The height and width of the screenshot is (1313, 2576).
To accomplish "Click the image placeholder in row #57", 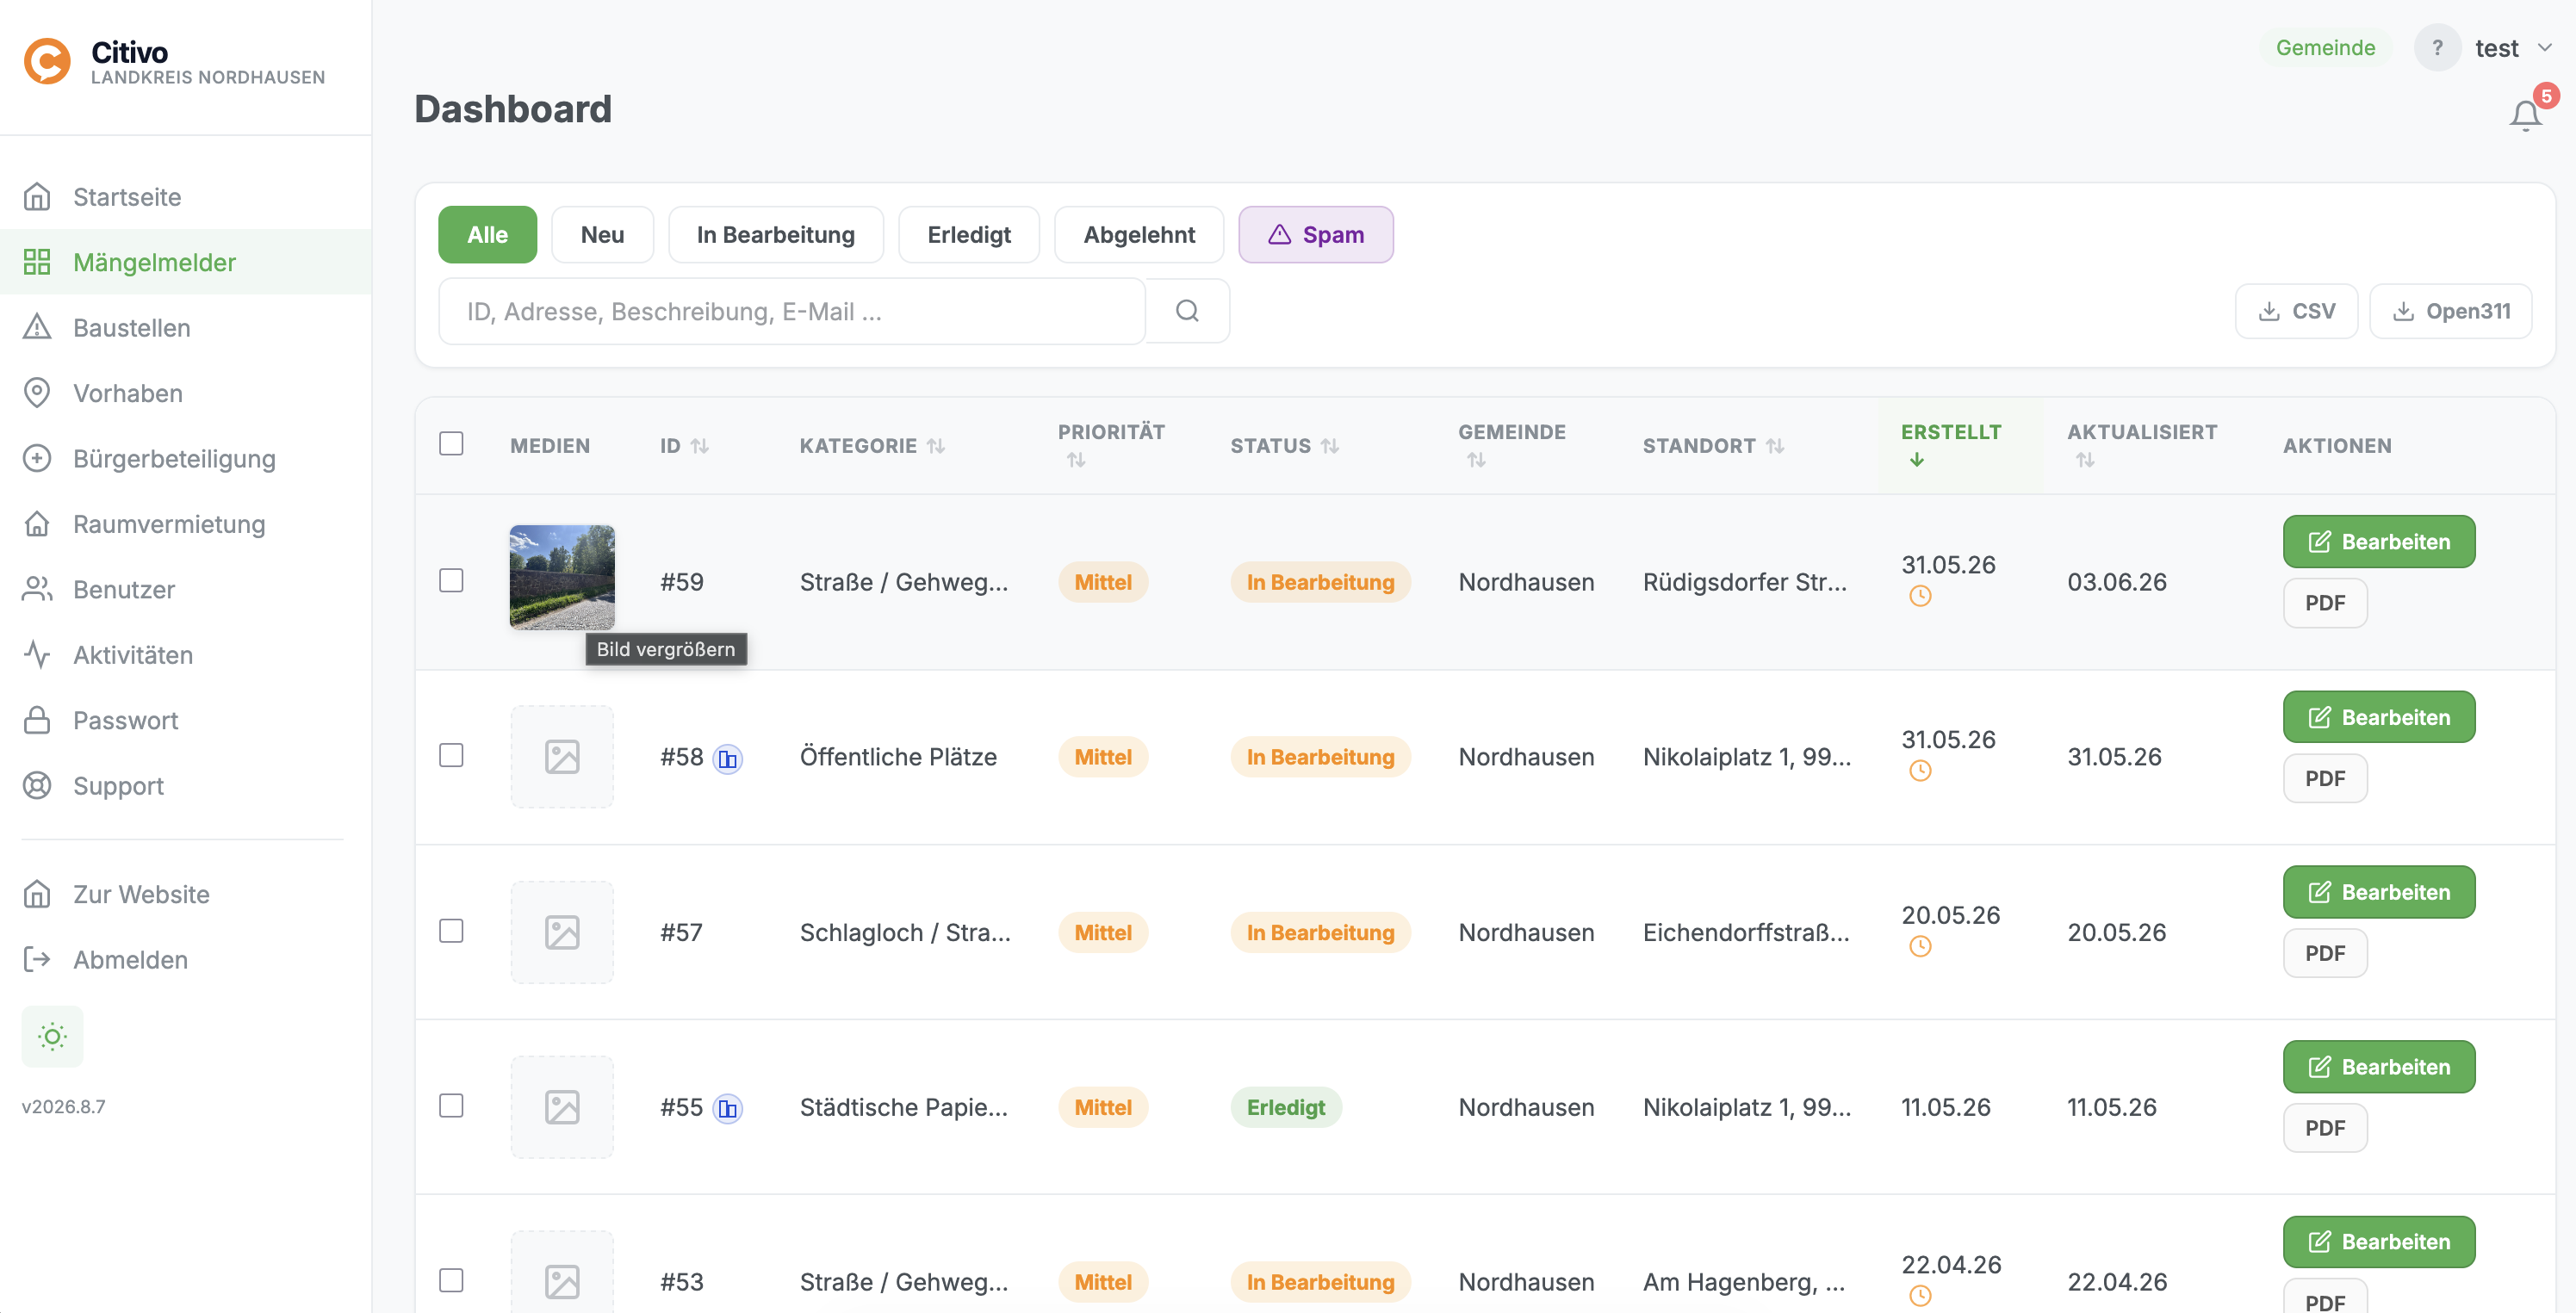I will tap(562, 933).
